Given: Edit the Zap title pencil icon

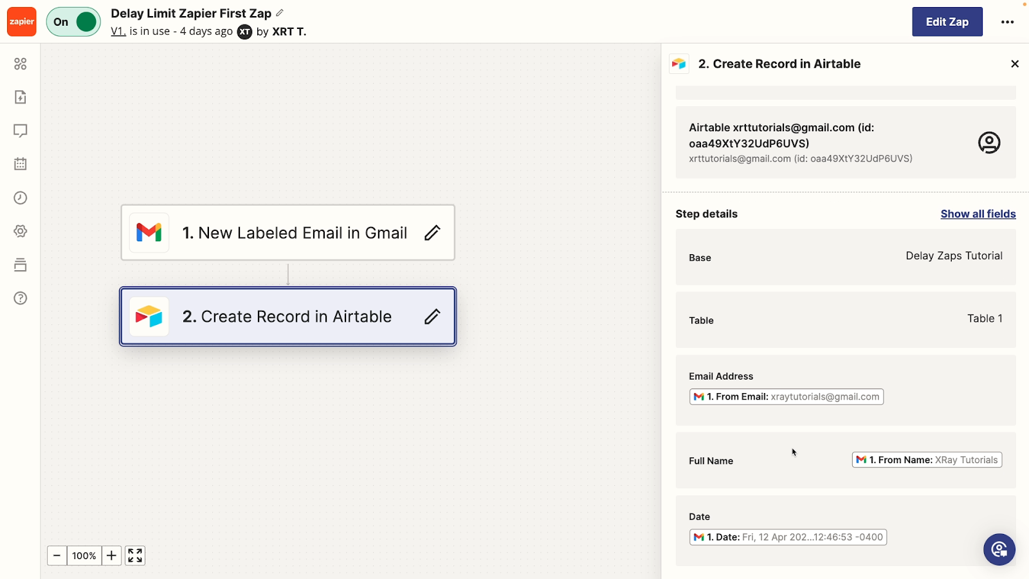Looking at the screenshot, I should point(280,13).
